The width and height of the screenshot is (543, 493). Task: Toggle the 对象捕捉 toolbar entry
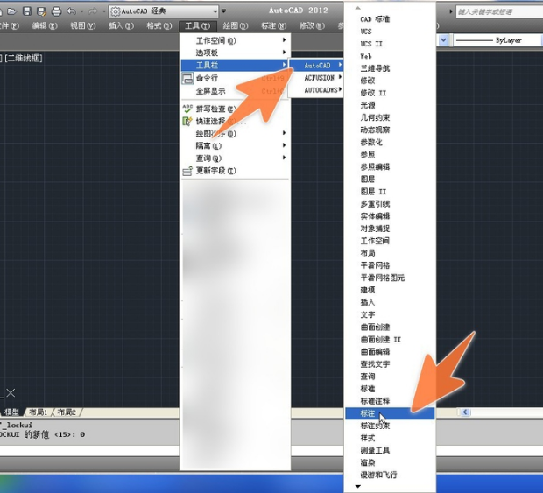375,229
